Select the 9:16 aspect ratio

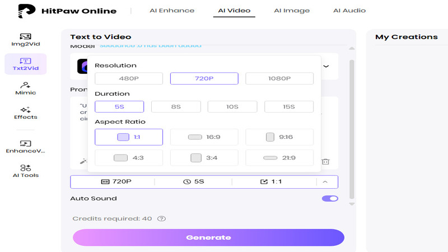pyautogui.click(x=279, y=137)
